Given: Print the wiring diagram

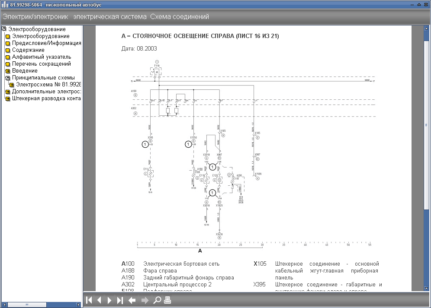Looking at the screenshot, I should pyautogui.click(x=167, y=300).
